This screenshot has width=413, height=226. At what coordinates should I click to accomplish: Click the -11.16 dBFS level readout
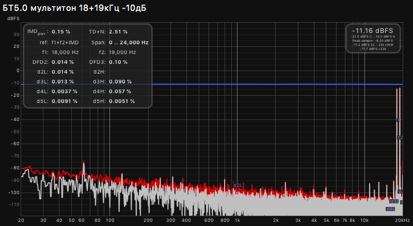coord(373,30)
